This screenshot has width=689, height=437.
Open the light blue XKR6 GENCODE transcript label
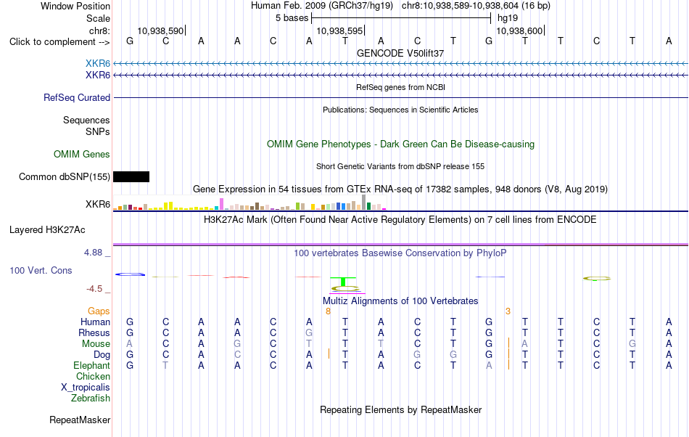click(98, 64)
